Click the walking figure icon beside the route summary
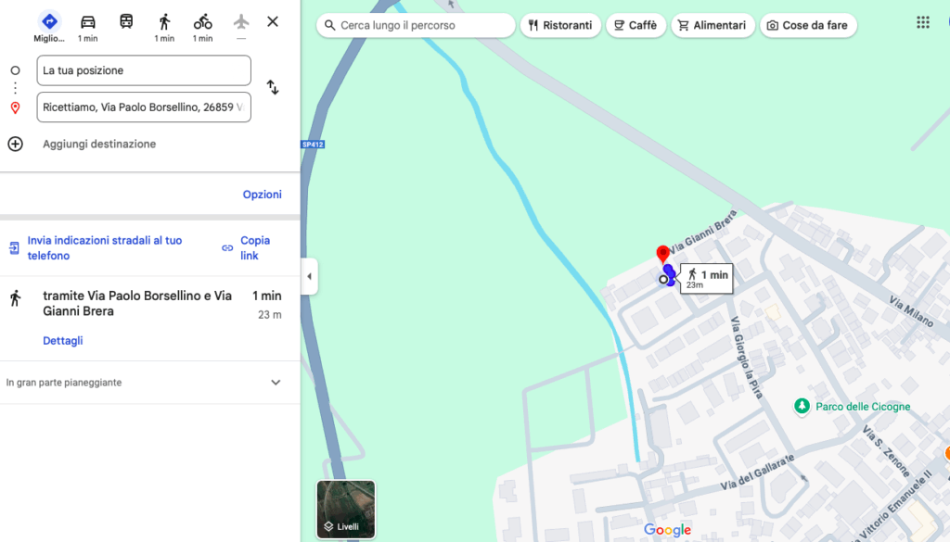 [x=16, y=297]
